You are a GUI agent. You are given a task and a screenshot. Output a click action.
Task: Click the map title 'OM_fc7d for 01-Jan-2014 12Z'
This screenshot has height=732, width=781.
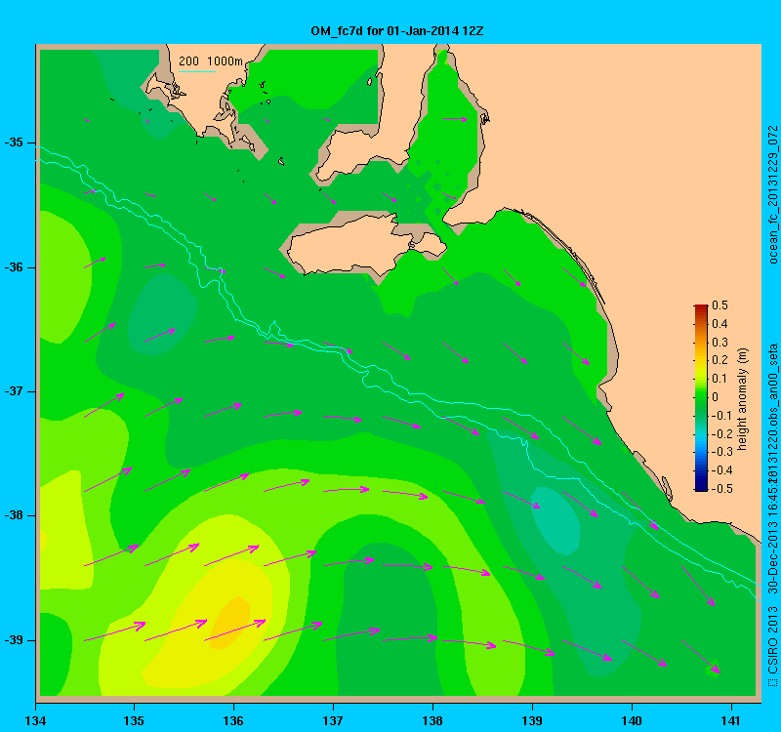click(397, 31)
